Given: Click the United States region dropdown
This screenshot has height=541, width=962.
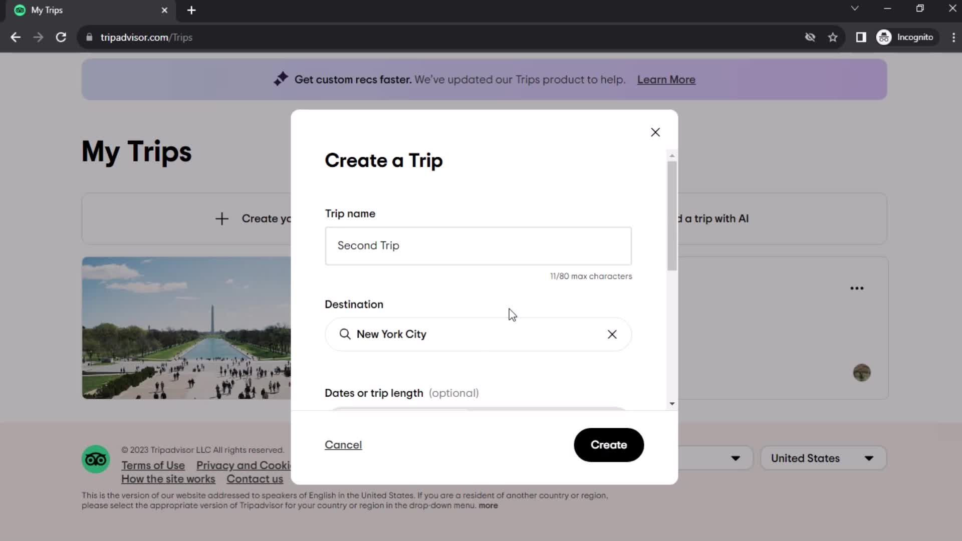Looking at the screenshot, I should [x=824, y=458].
